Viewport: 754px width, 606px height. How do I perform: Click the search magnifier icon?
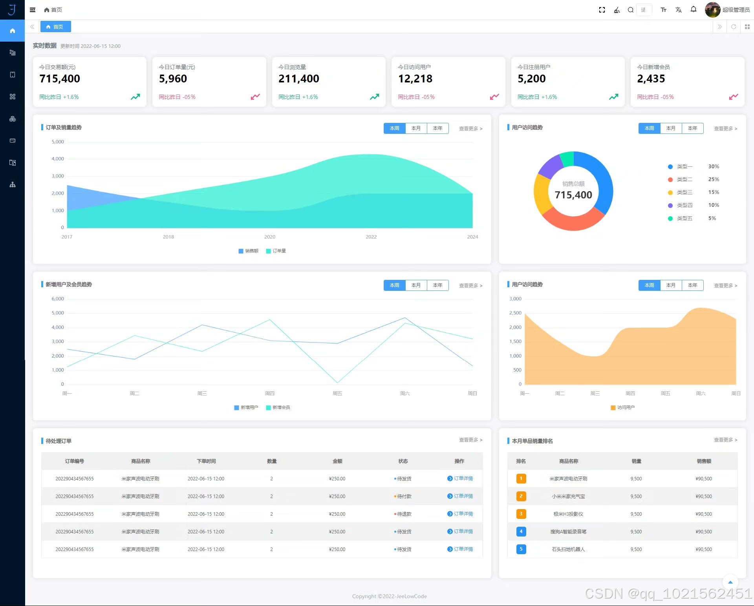[x=631, y=10]
